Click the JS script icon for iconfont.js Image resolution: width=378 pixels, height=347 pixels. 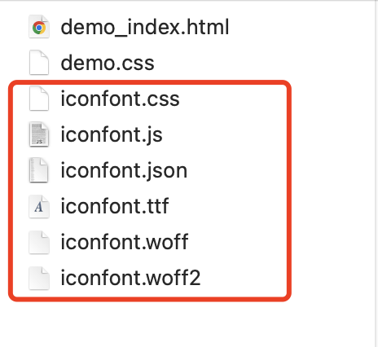(x=39, y=134)
